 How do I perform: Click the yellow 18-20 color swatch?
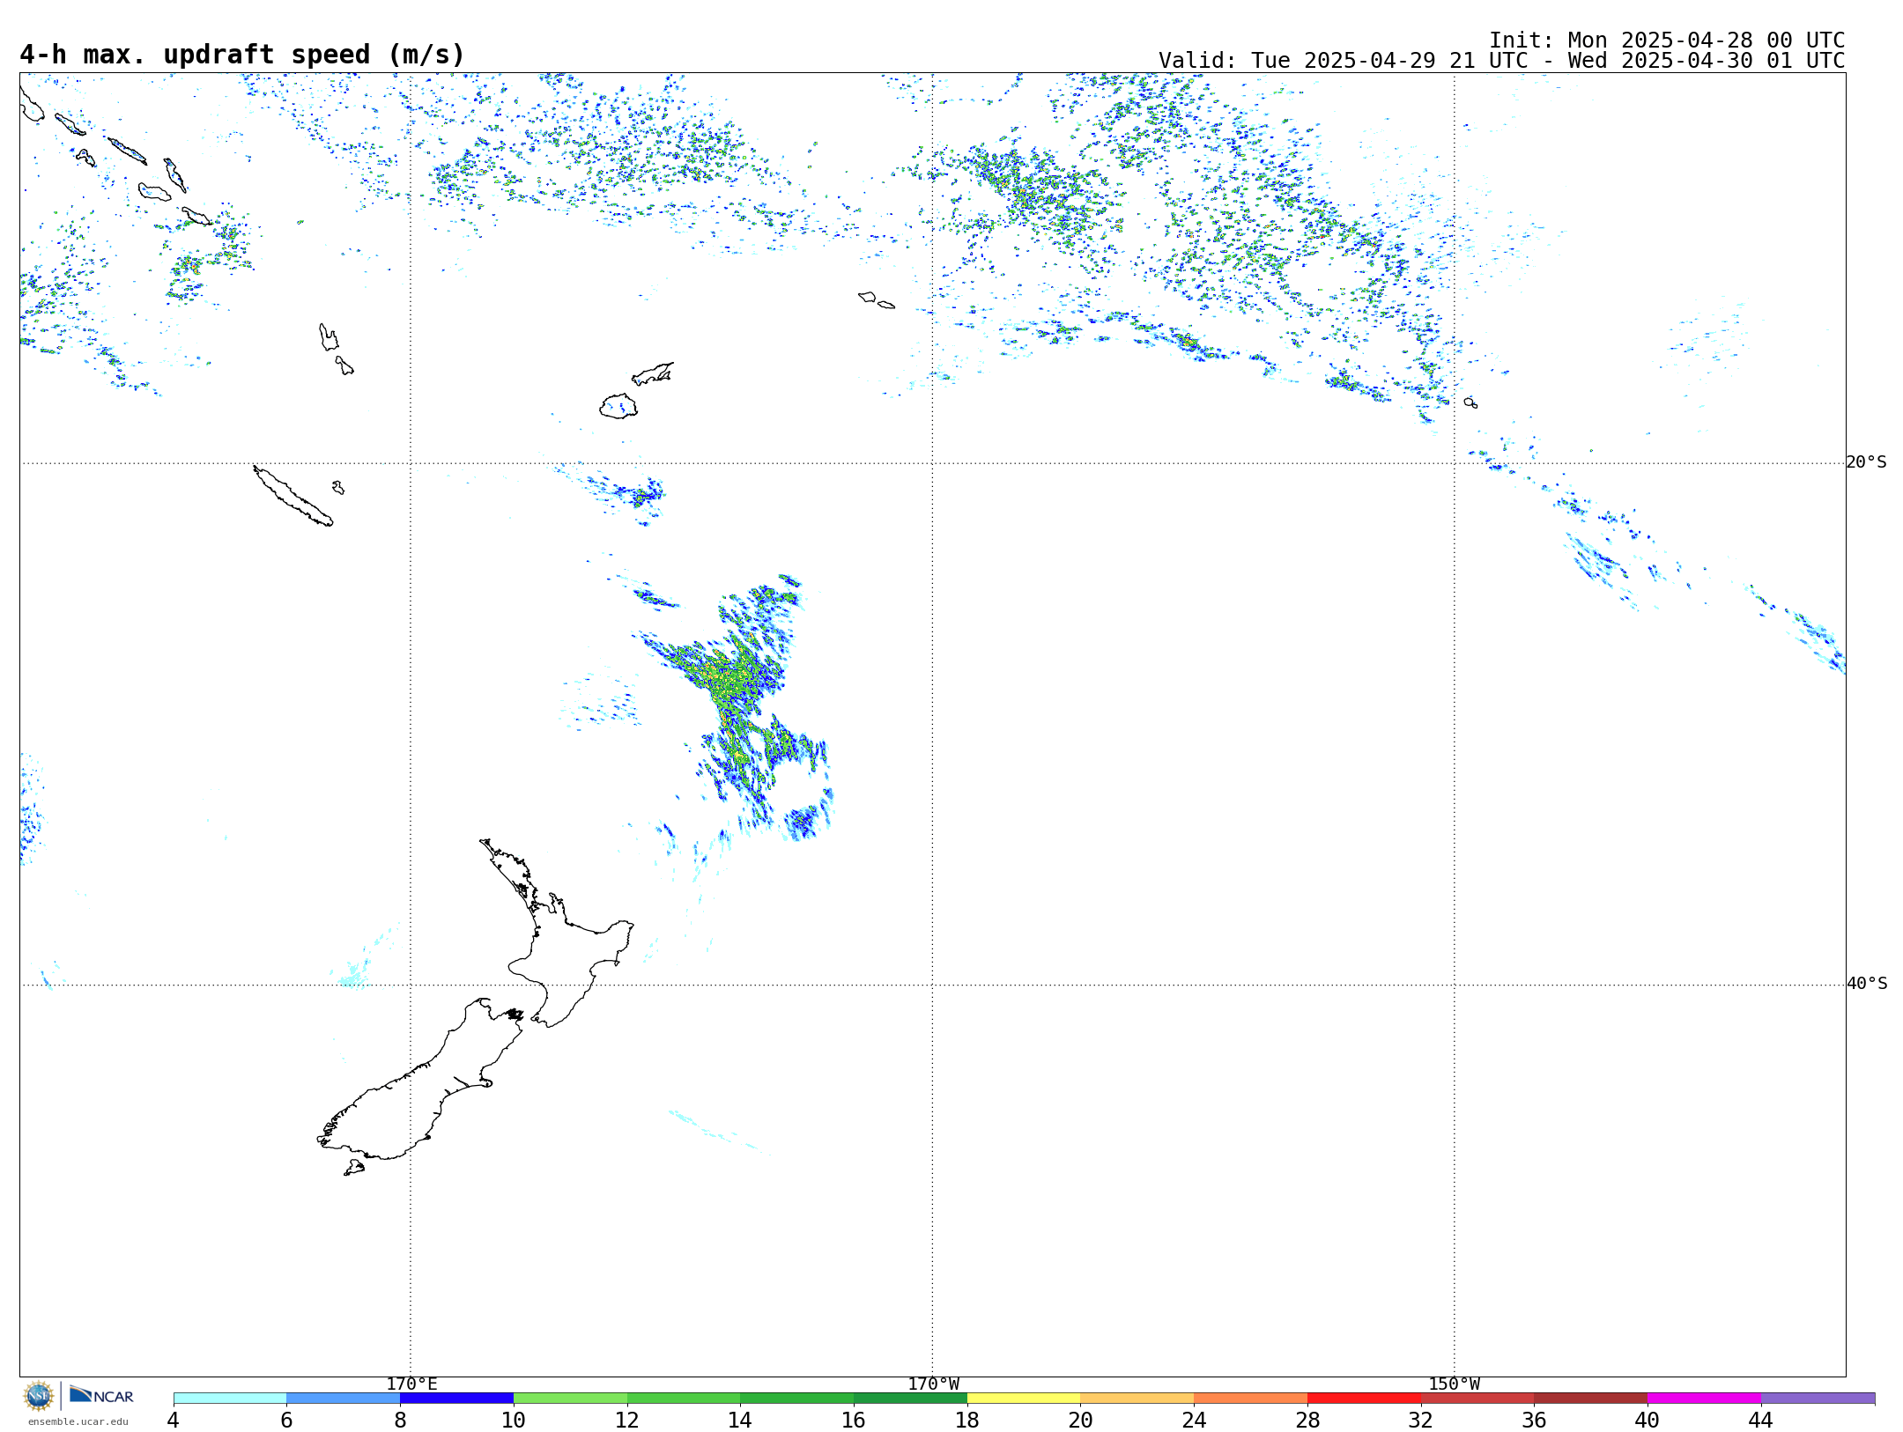(1024, 1399)
